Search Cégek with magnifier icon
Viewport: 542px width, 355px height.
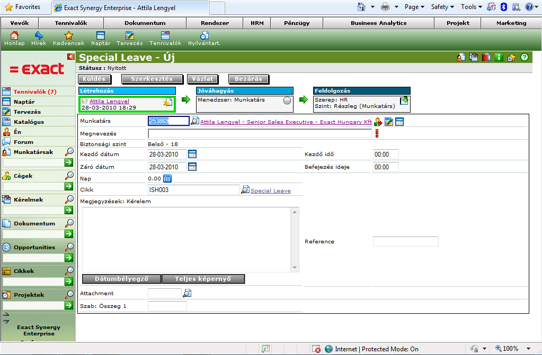coord(69,176)
